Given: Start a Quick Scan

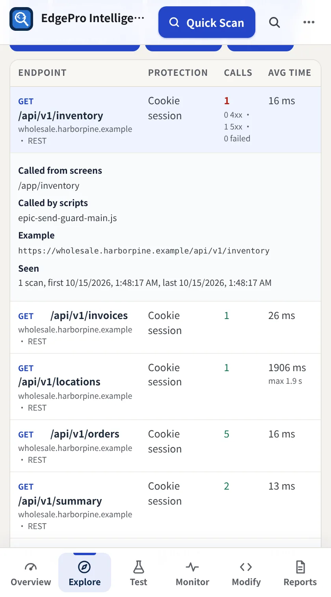Looking at the screenshot, I should tap(207, 23).
